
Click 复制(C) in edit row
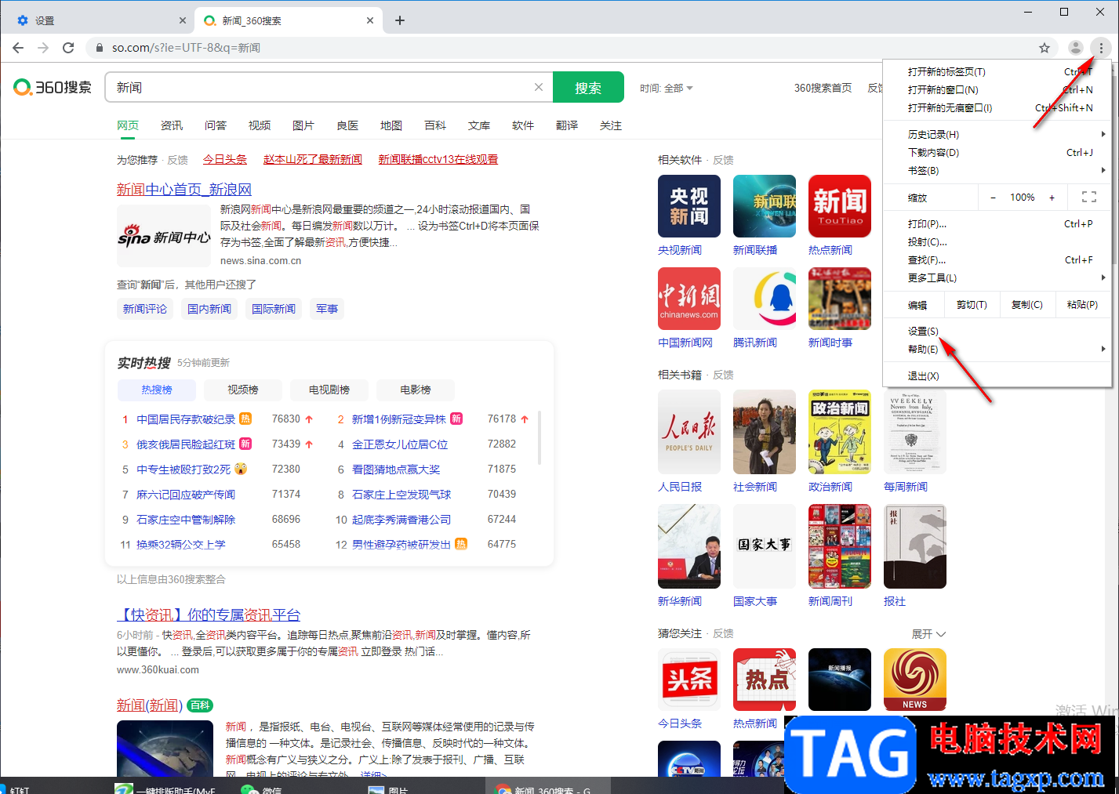coord(1027,305)
